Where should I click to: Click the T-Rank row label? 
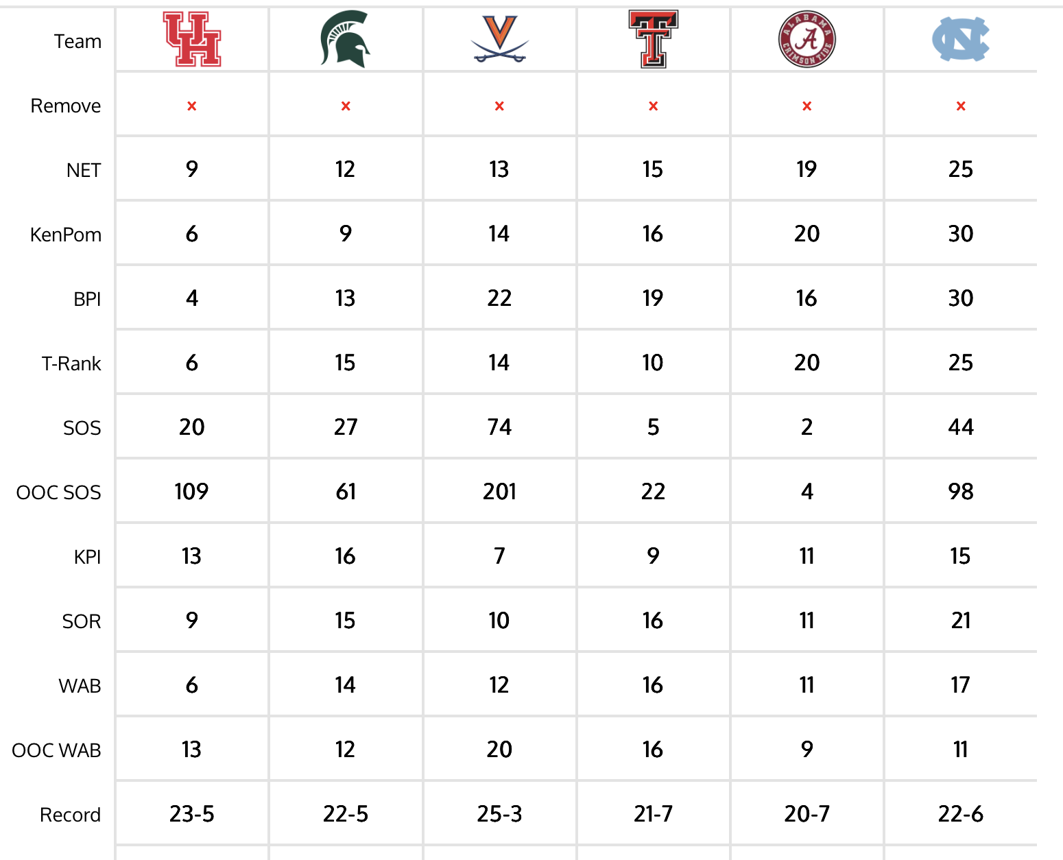(x=71, y=364)
